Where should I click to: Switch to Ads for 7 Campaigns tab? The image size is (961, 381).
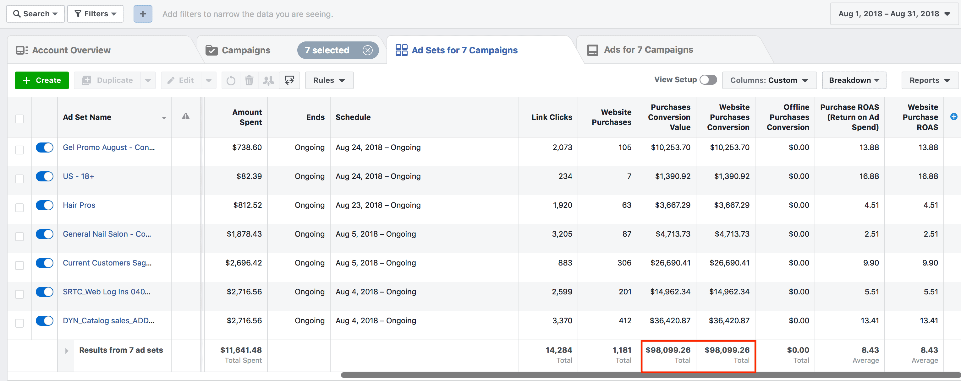pyautogui.click(x=648, y=50)
